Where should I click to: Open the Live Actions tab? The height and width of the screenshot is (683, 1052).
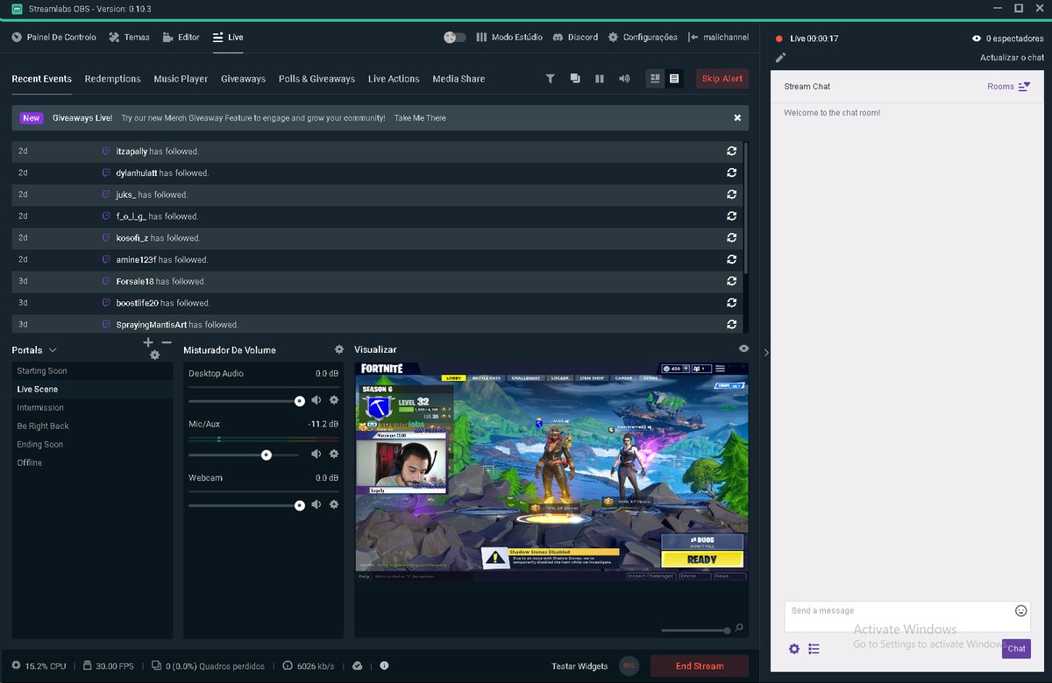tap(394, 79)
